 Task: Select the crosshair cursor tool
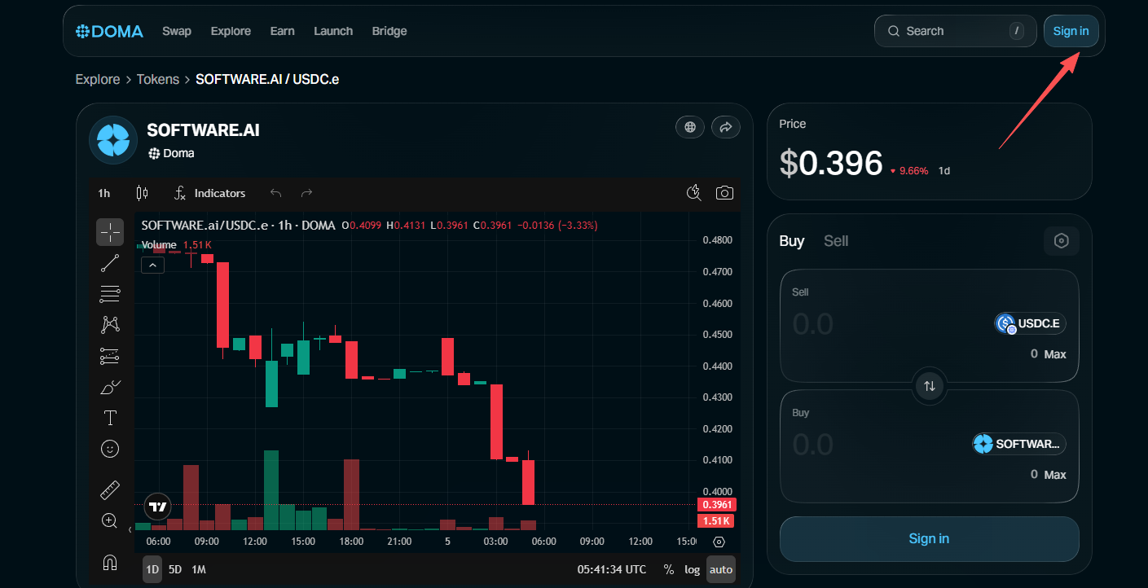coord(110,232)
